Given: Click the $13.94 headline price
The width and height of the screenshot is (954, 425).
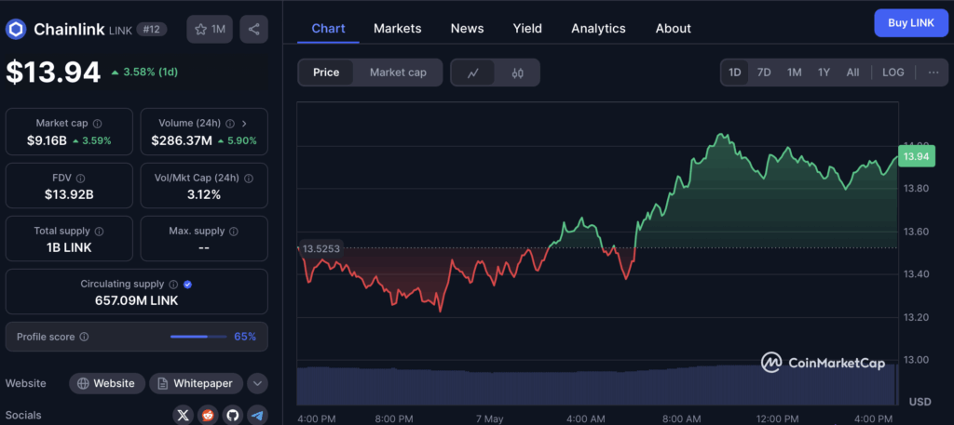Looking at the screenshot, I should [x=53, y=73].
